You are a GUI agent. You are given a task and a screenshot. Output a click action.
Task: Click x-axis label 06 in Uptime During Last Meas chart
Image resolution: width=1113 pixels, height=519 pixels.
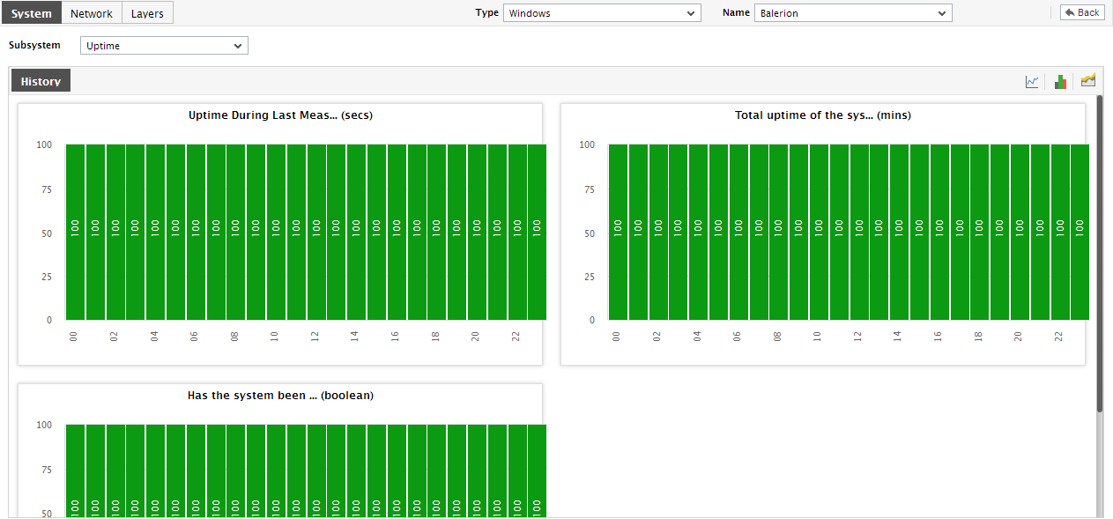(x=194, y=337)
